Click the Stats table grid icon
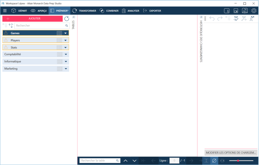Image resolution: width=259 pixels, height=165 pixels. (59, 48)
